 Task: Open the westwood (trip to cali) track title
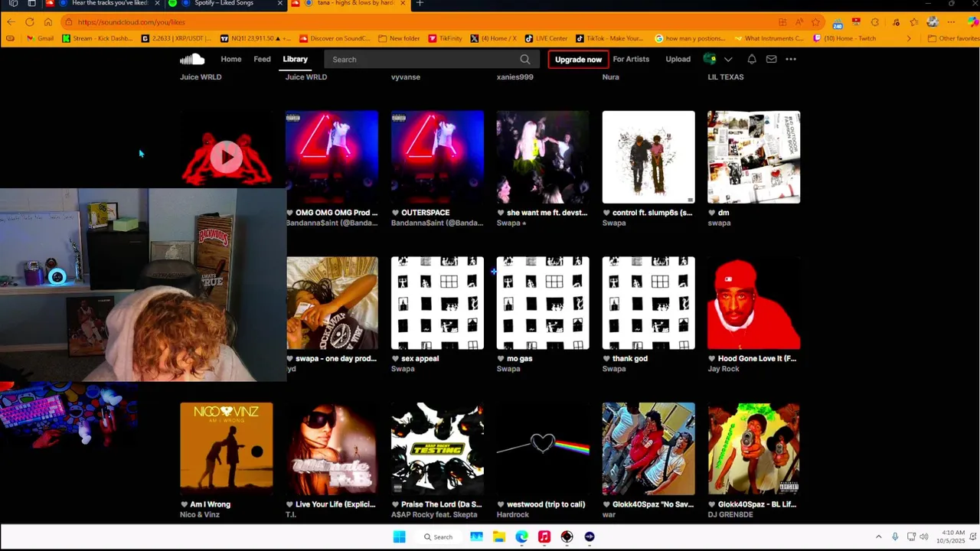click(x=545, y=504)
